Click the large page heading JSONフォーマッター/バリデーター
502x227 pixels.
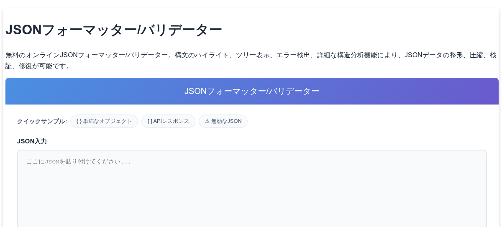113,30
